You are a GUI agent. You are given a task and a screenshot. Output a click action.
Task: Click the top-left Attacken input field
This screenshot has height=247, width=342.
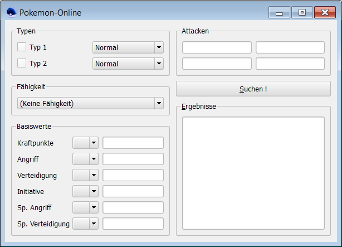(217, 47)
